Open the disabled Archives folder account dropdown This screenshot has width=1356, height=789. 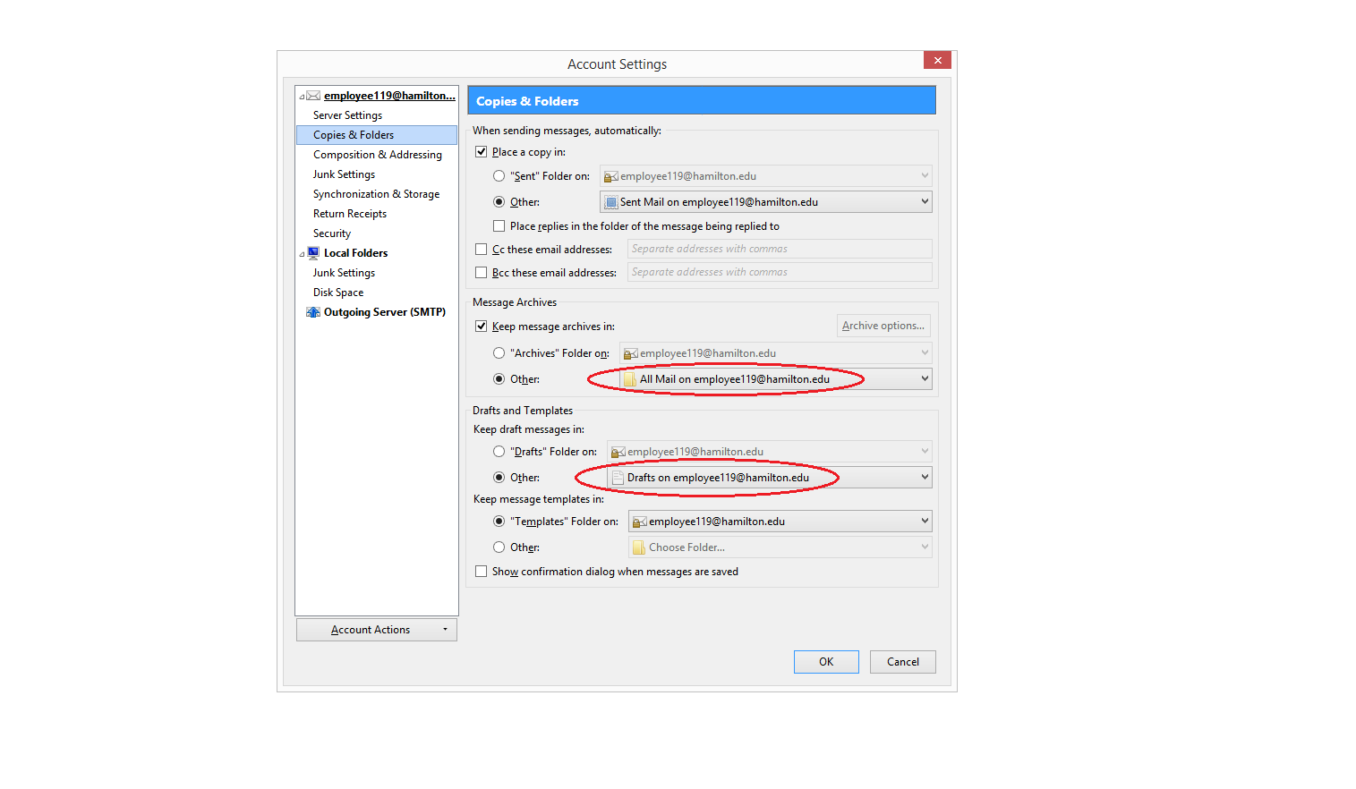[775, 353]
